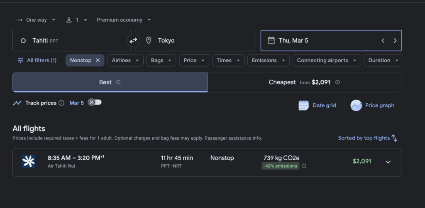Viewport: 425px width, 208px height.
Task: Click the Nonstop label in flight row
Action: 222,158
